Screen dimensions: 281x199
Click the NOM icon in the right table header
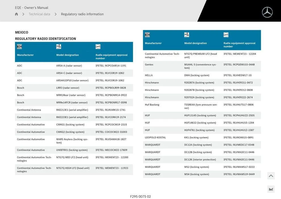[x=147, y=35]
